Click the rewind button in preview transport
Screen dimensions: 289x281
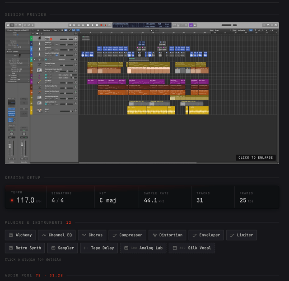click(x=79, y=25)
